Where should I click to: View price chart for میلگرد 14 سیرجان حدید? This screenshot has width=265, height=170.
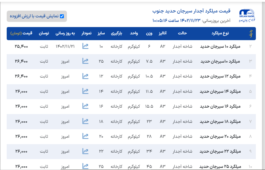pyautogui.click(x=85, y=91)
